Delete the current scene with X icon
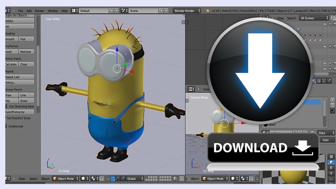 click(x=166, y=11)
